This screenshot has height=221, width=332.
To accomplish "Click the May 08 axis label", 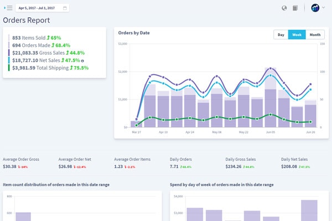I will pos(216,132).
